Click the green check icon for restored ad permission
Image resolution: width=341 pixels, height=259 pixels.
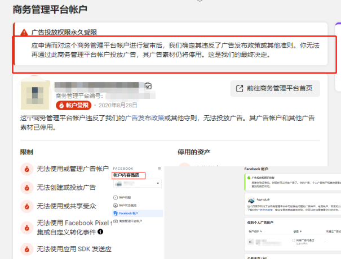pos(247,178)
